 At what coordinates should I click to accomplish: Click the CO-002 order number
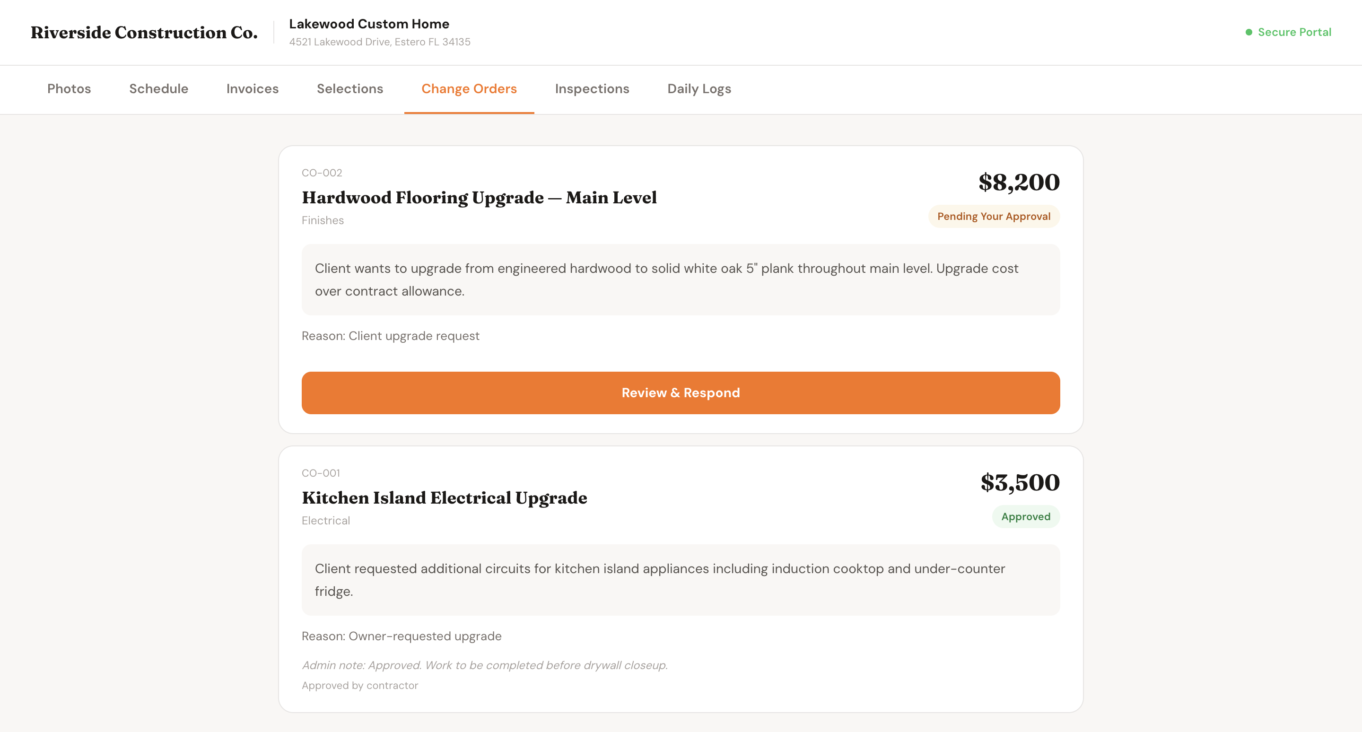point(322,173)
